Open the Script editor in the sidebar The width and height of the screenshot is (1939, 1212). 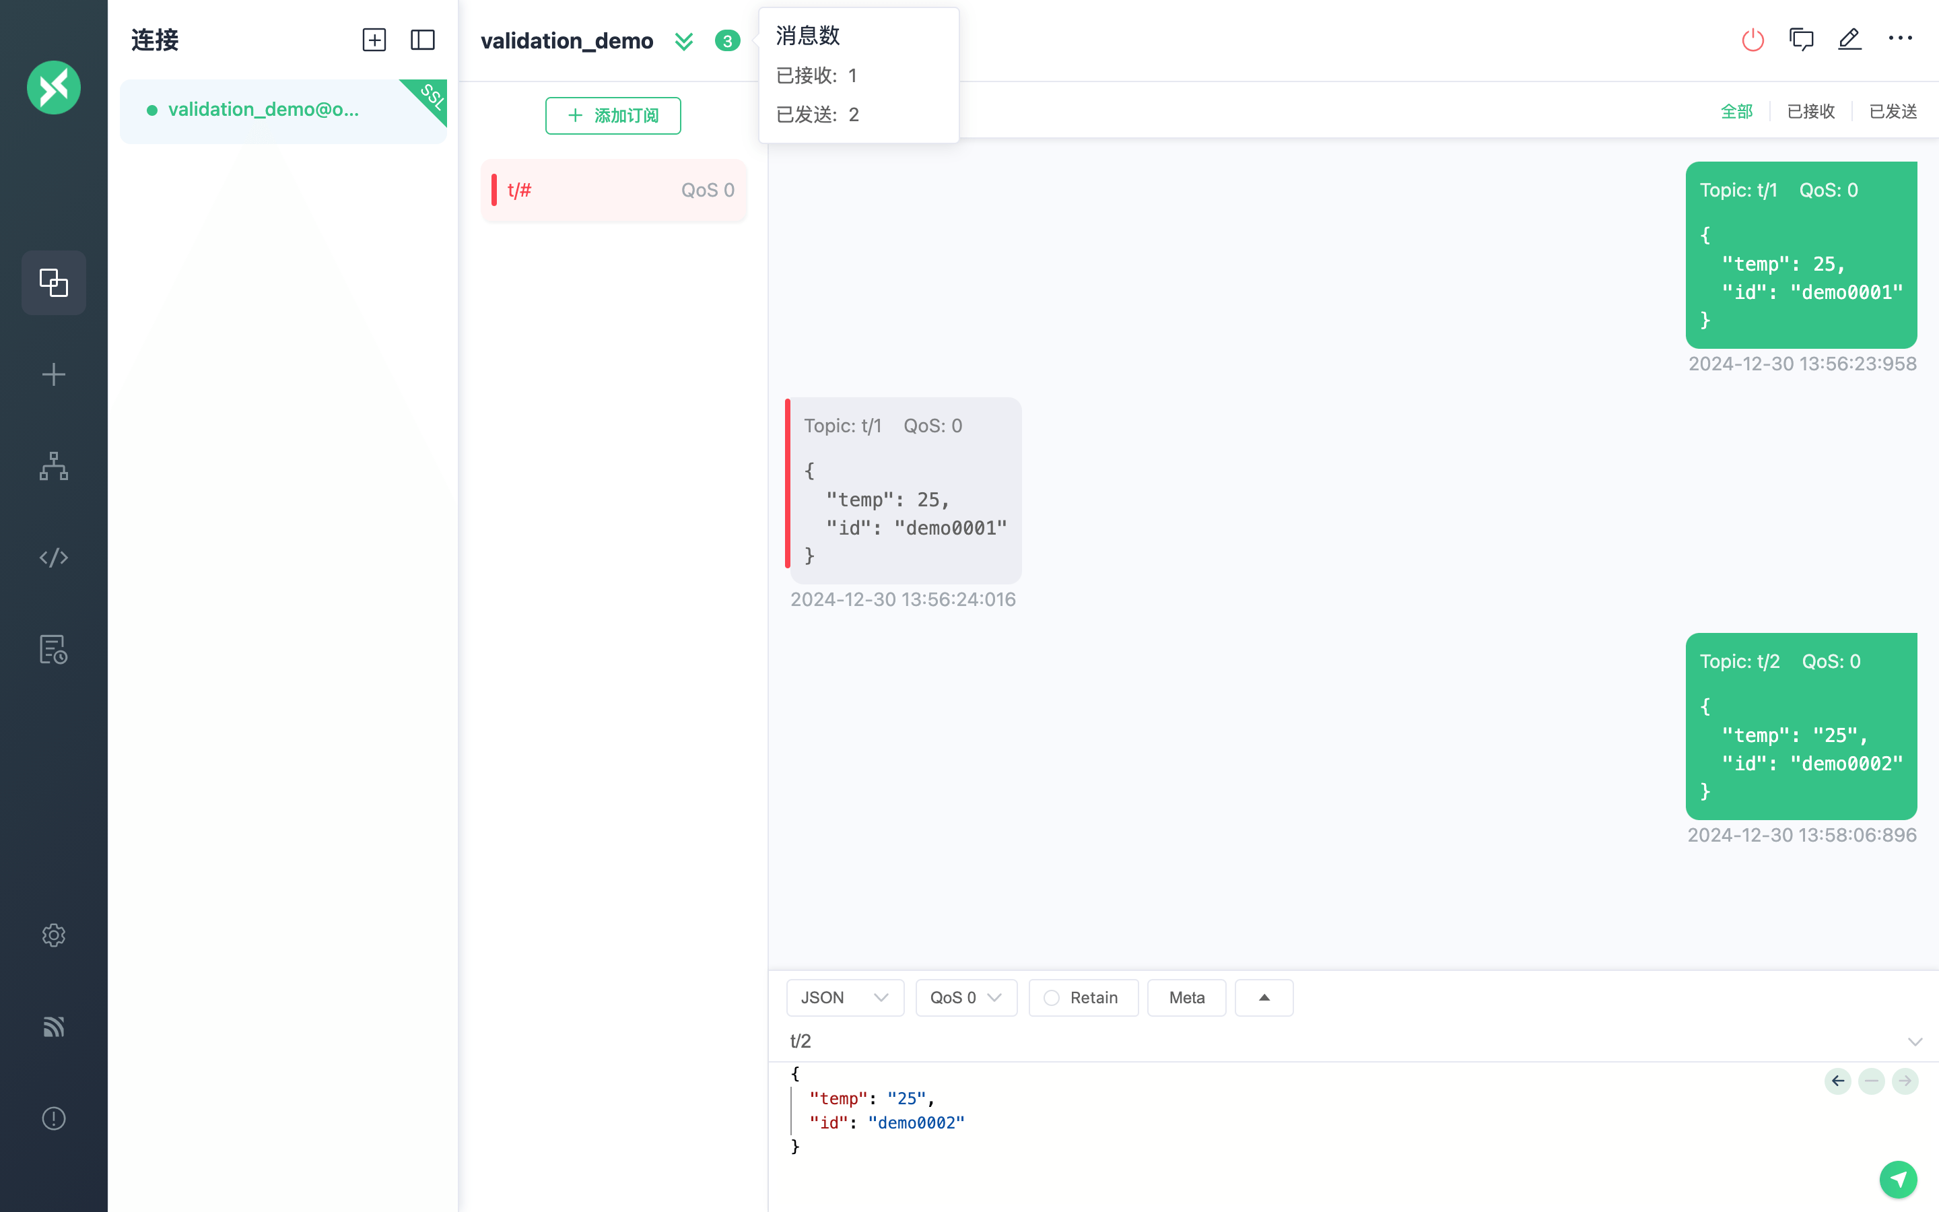tap(53, 557)
